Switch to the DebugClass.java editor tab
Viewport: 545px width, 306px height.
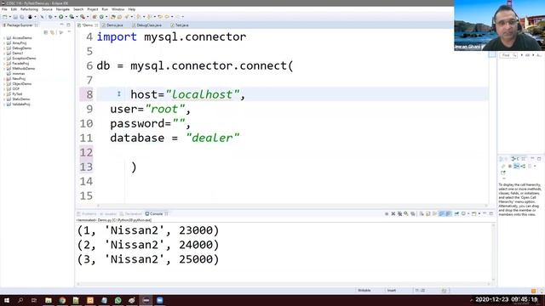149,25
